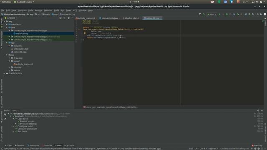This screenshot has height=150, width=267.
Task: Select native-lib.cpp in project tree
Action: click(x=20, y=52)
